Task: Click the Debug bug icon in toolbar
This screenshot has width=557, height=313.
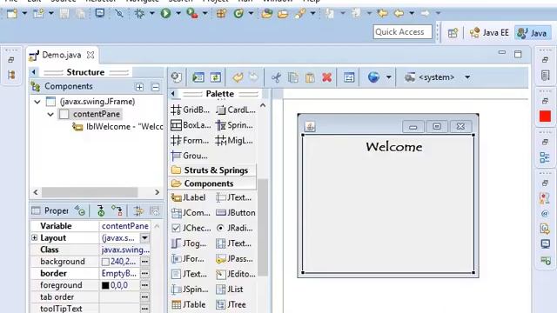Action: [x=139, y=14]
